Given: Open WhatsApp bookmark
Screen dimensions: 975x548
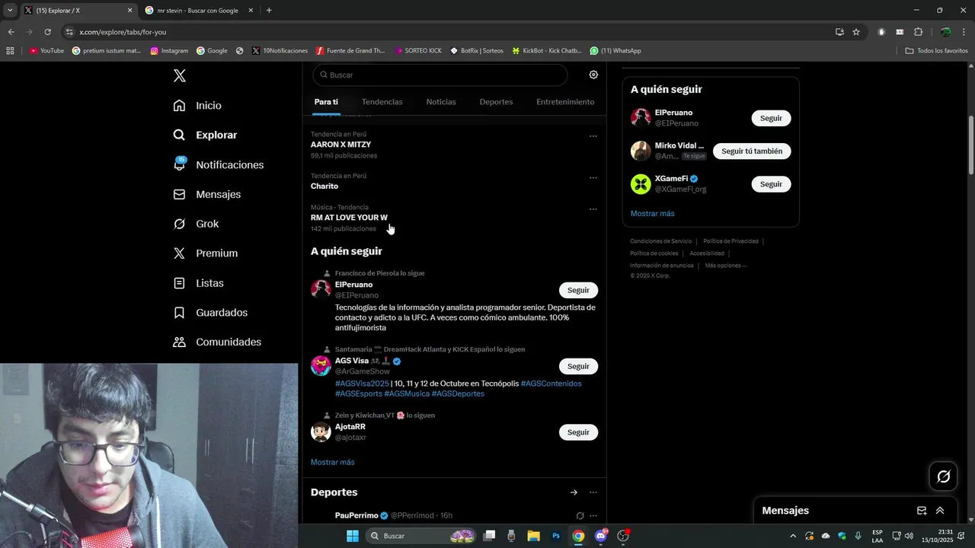Looking at the screenshot, I should tap(615, 51).
